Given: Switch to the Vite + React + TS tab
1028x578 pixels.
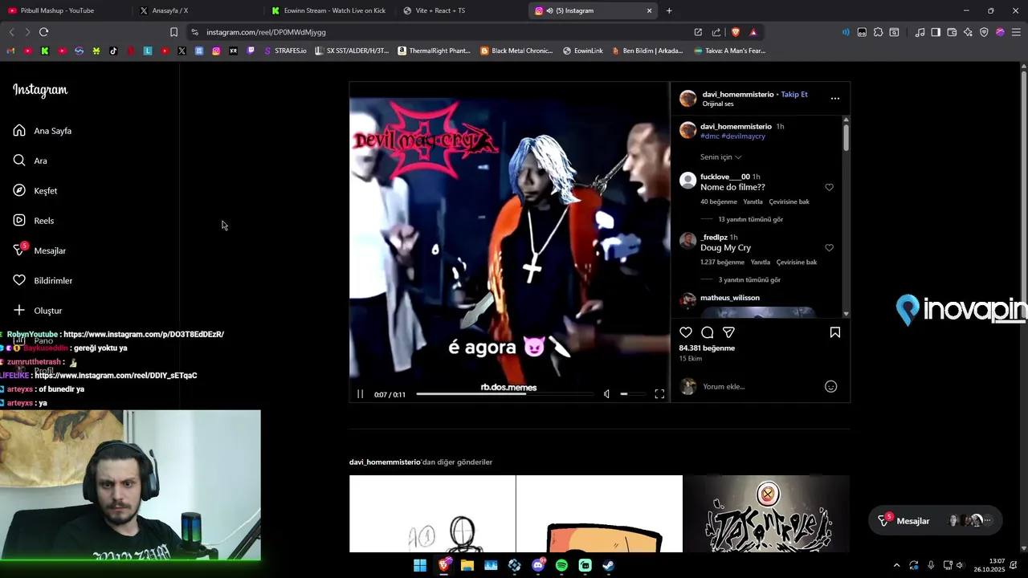Looking at the screenshot, I should (462, 10).
